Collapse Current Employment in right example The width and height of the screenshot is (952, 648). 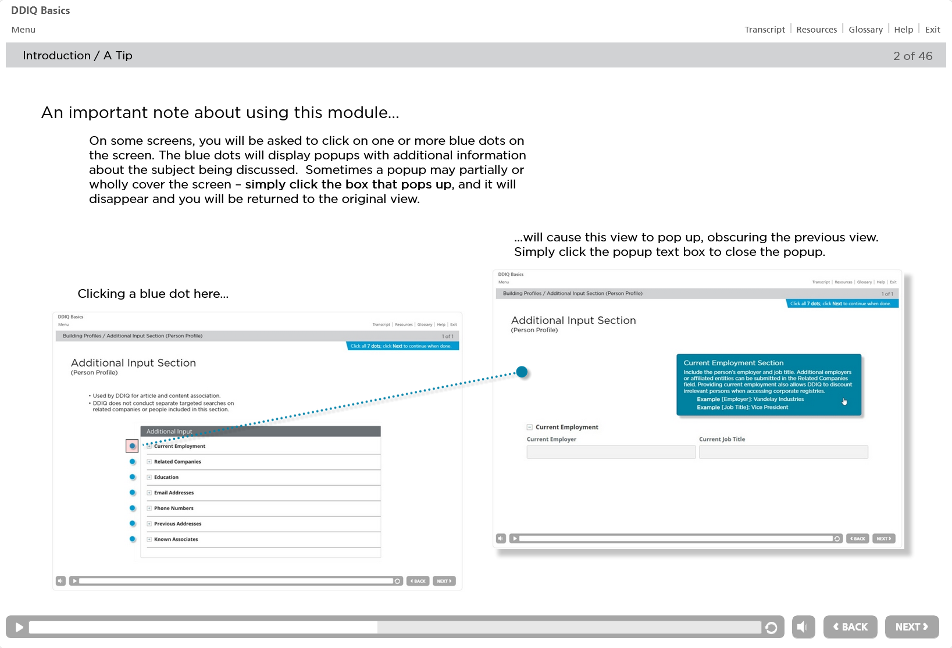click(529, 427)
